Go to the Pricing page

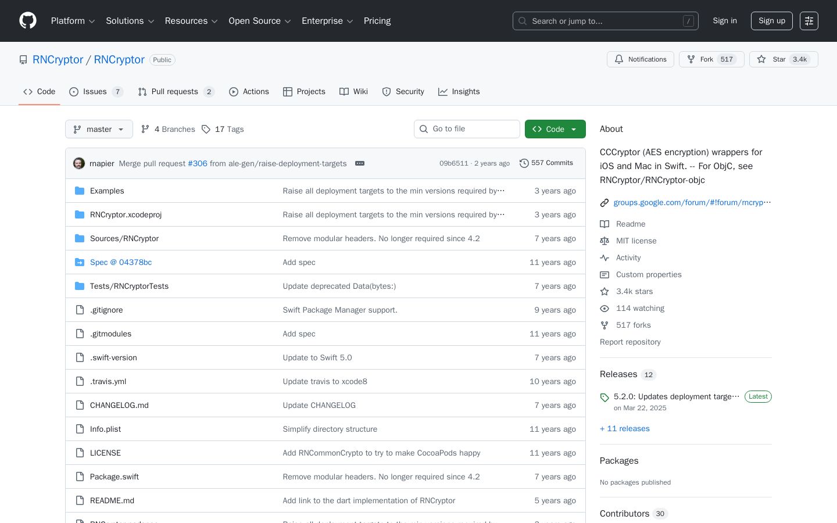coord(377,21)
